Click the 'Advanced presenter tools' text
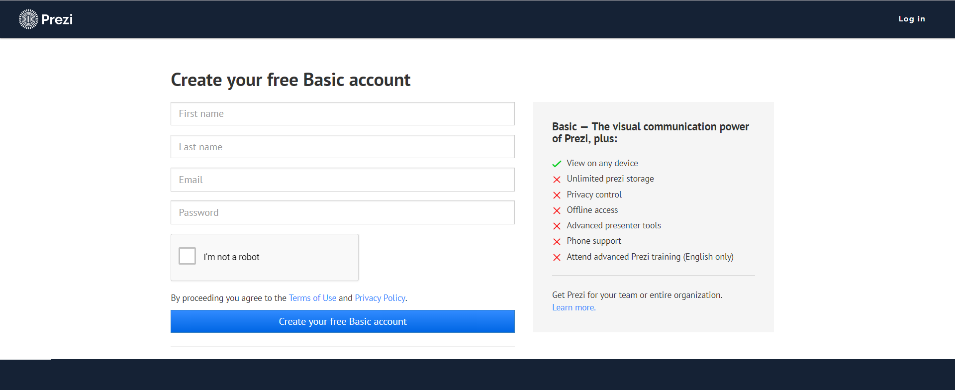The width and height of the screenshot is (955, 390). (x=613, y=225)
